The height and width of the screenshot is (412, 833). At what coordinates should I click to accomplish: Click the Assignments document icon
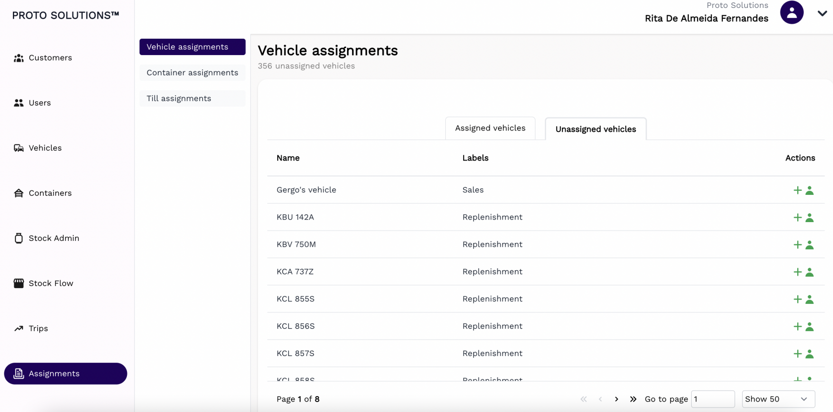click(x=19, y=374)
